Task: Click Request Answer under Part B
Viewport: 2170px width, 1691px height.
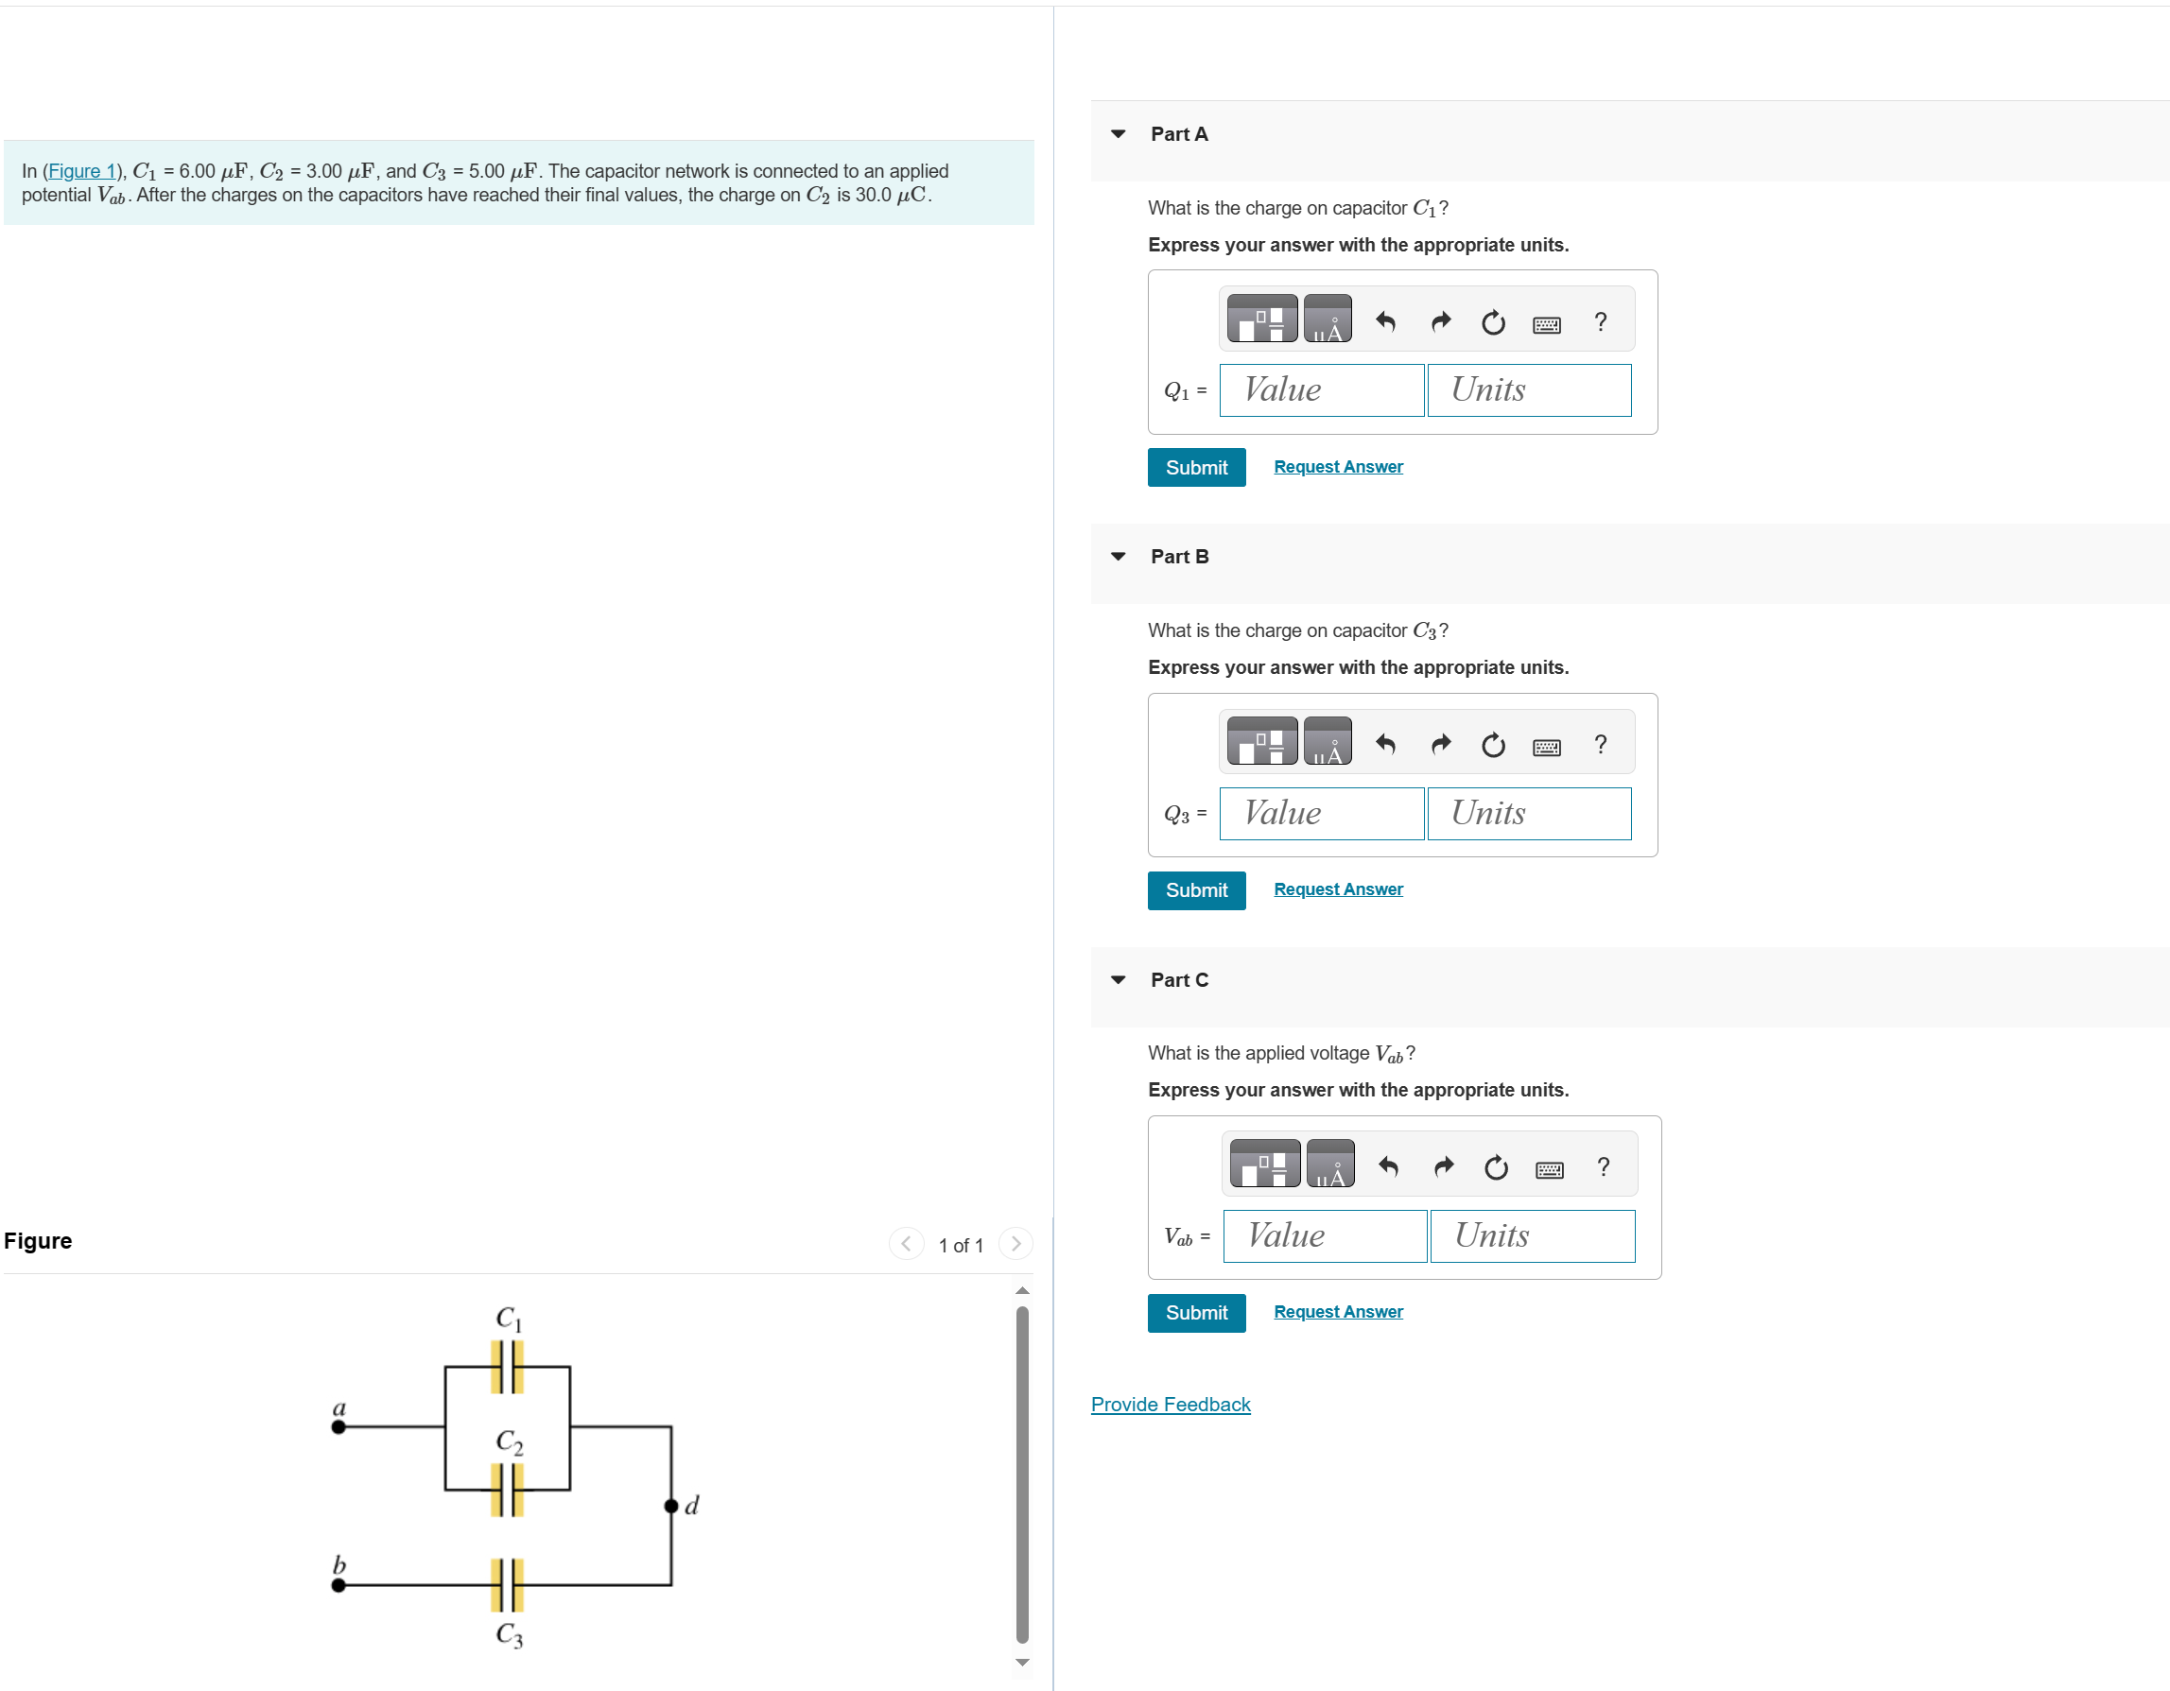Action: (x=1337, y=889)
